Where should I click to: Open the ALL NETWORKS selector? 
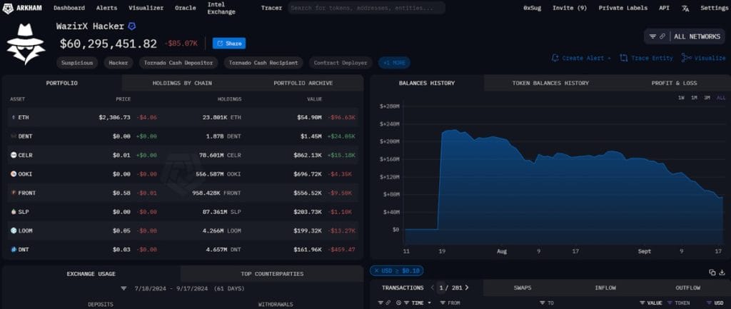[x=685, y=36]
